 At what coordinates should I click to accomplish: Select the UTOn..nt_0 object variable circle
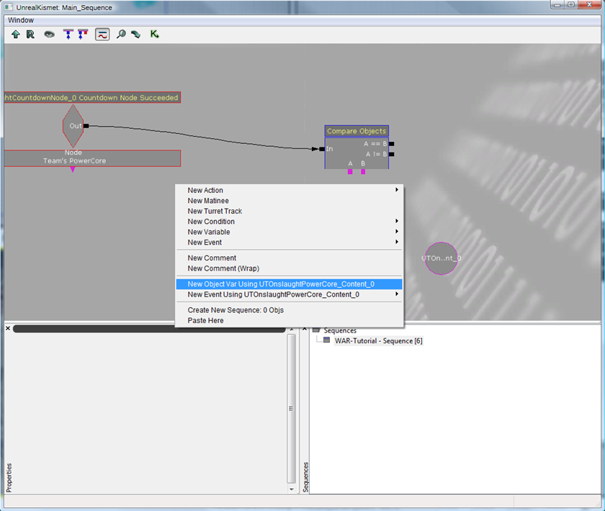coord(441,258)
